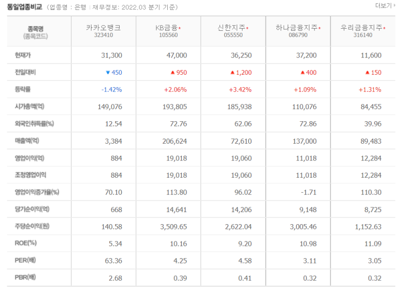The image size is (404, 291).
Task: Select the 외국인취득률(%) row label
Action: 34,124
